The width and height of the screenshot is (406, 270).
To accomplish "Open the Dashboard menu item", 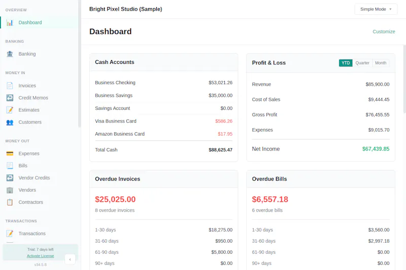I will [x=39, y=22].
